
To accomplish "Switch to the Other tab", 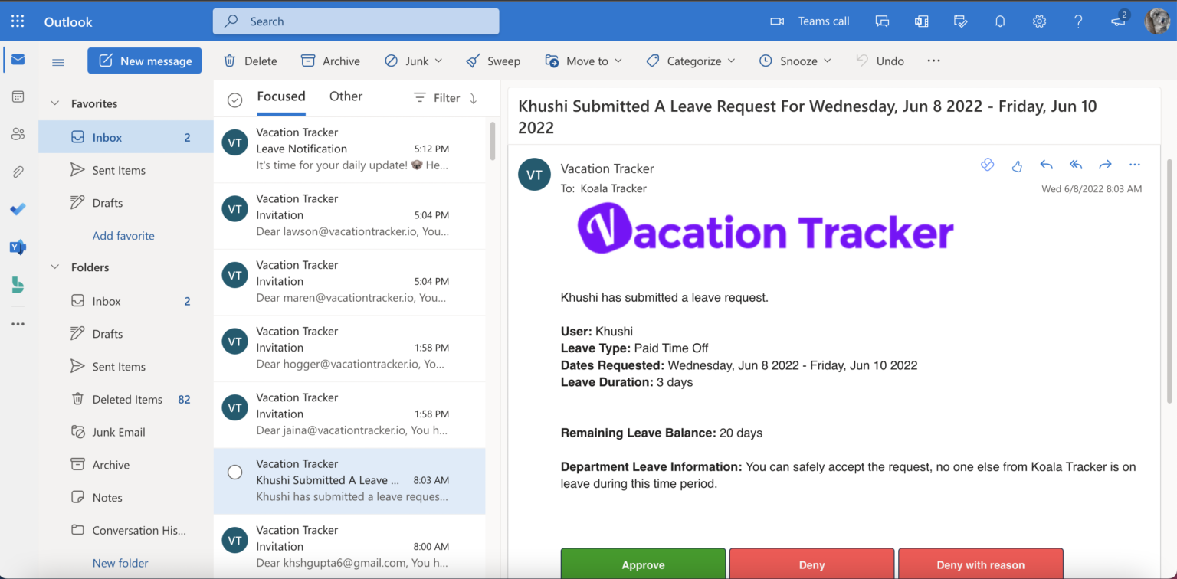I will 346,96.
